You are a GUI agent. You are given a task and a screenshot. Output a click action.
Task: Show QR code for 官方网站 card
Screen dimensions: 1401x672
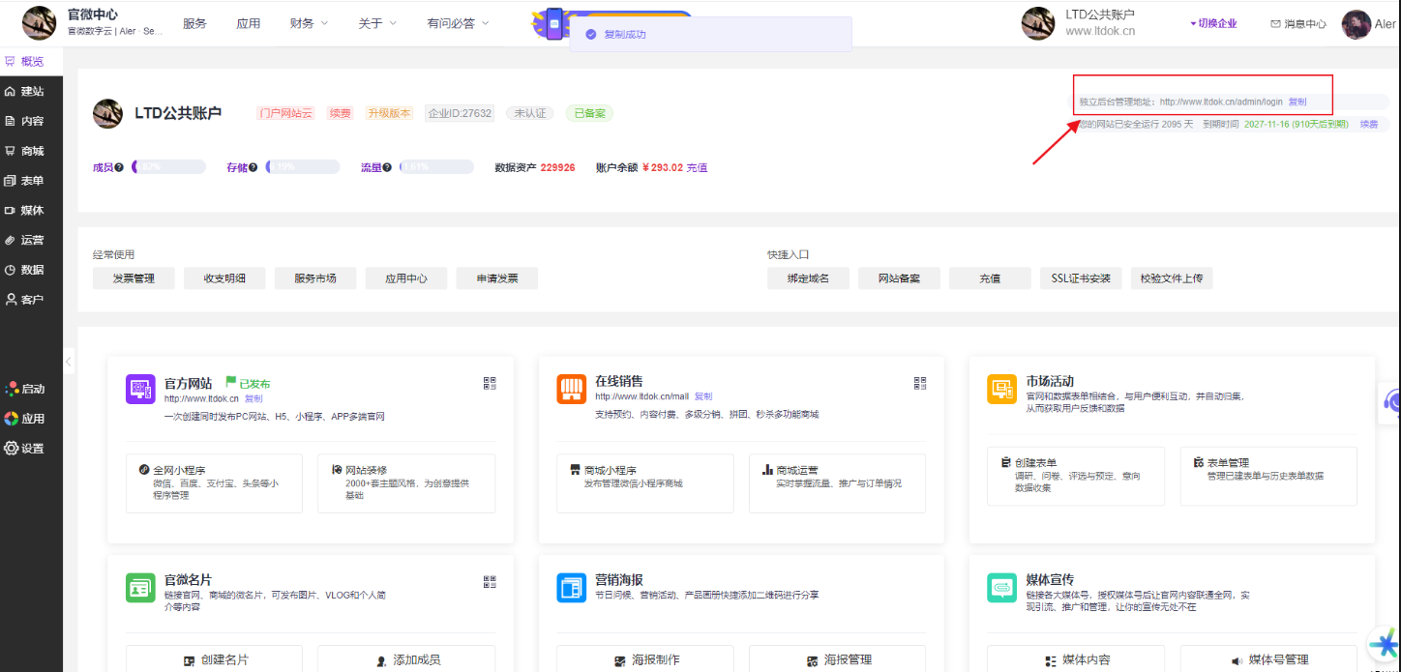coord(490,383)
